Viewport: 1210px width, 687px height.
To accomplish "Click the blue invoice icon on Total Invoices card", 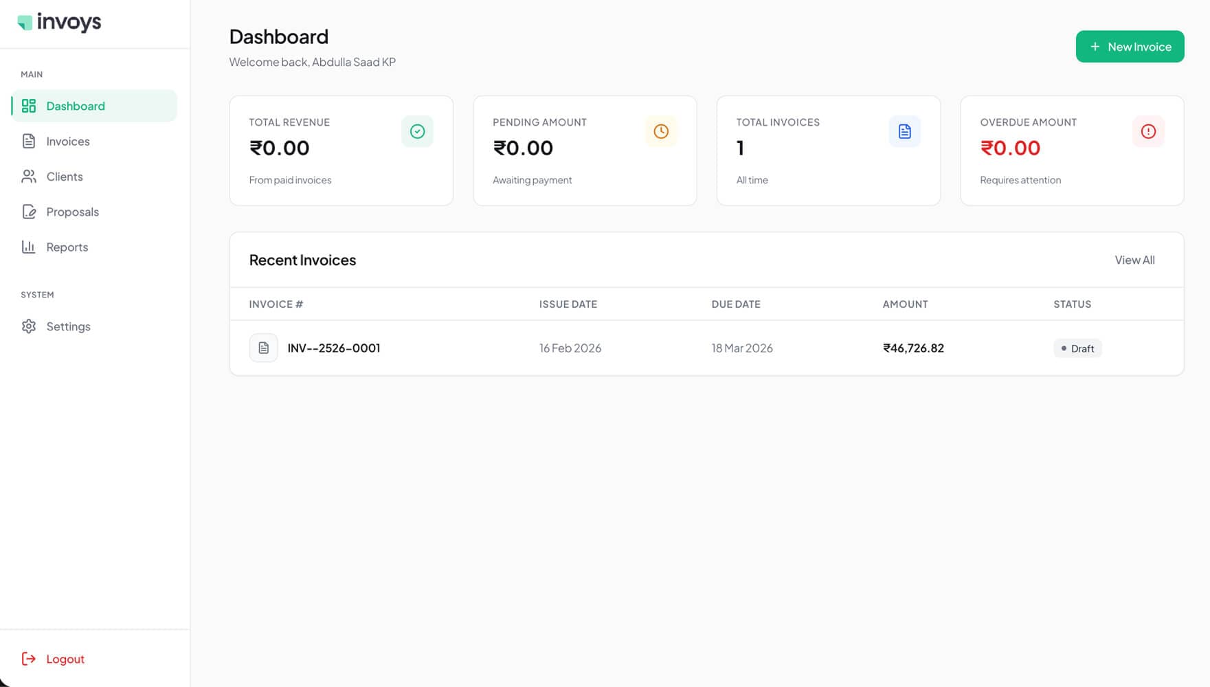I will tap(905, 131).
